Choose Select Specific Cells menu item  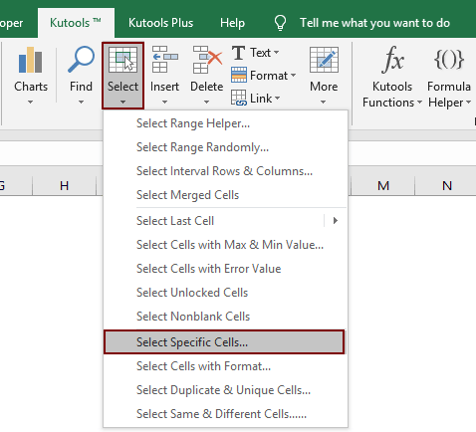(224, 342)
